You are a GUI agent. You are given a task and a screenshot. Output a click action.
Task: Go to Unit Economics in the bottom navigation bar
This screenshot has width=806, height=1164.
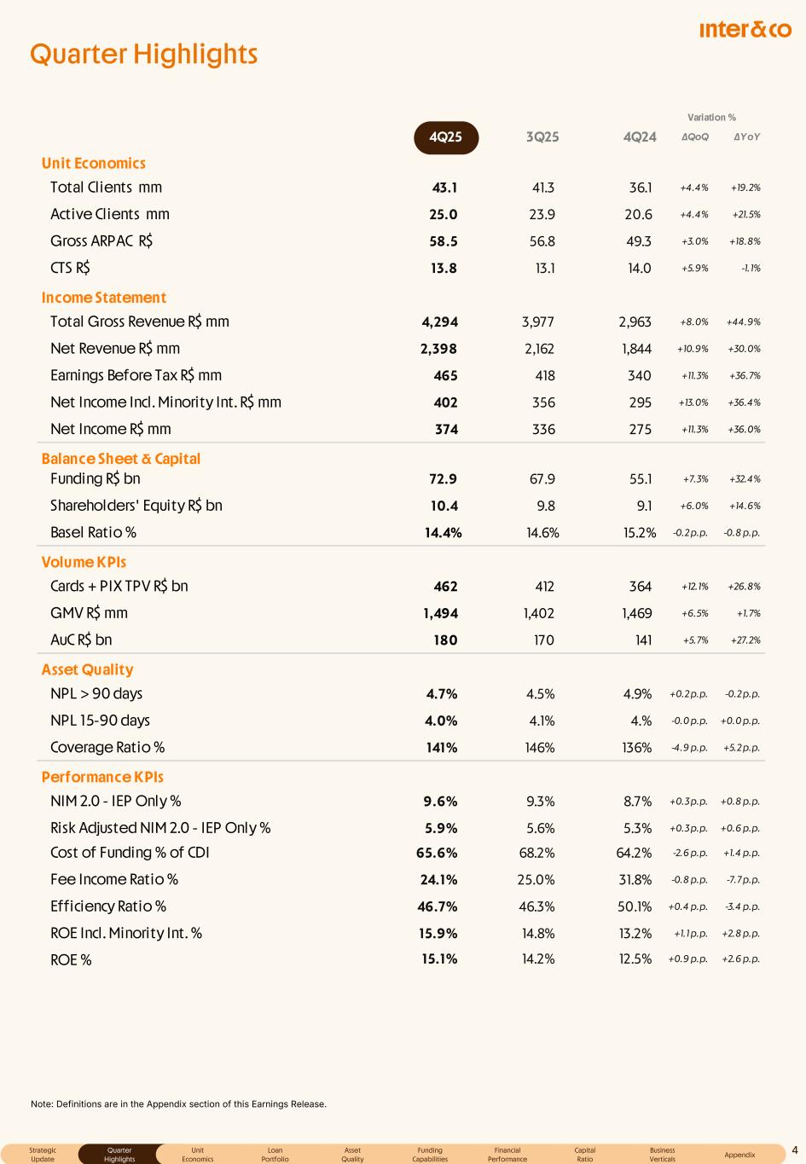click(x=198, y=1155)
